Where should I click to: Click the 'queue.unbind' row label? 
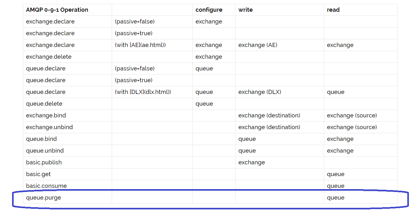45,151
